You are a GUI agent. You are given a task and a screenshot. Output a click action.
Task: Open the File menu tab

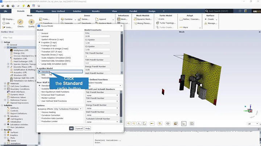click(5, 11)
